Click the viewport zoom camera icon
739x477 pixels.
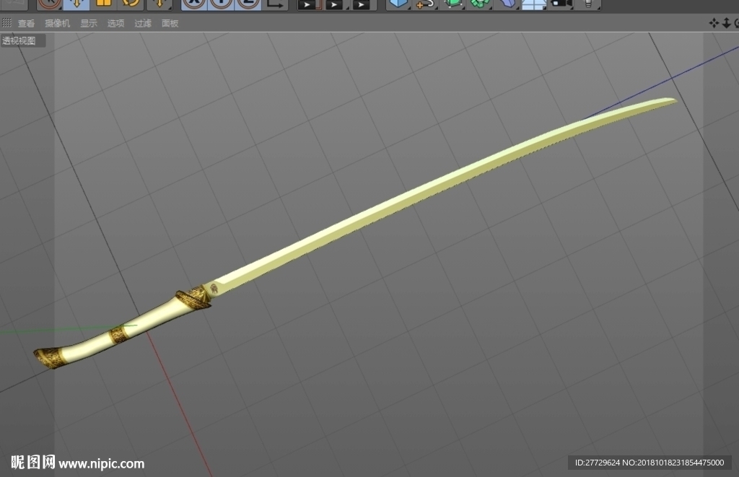726,23
